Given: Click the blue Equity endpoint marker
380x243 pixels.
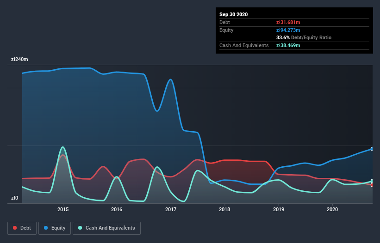Looking at the screenshot, I should (372, 149).
